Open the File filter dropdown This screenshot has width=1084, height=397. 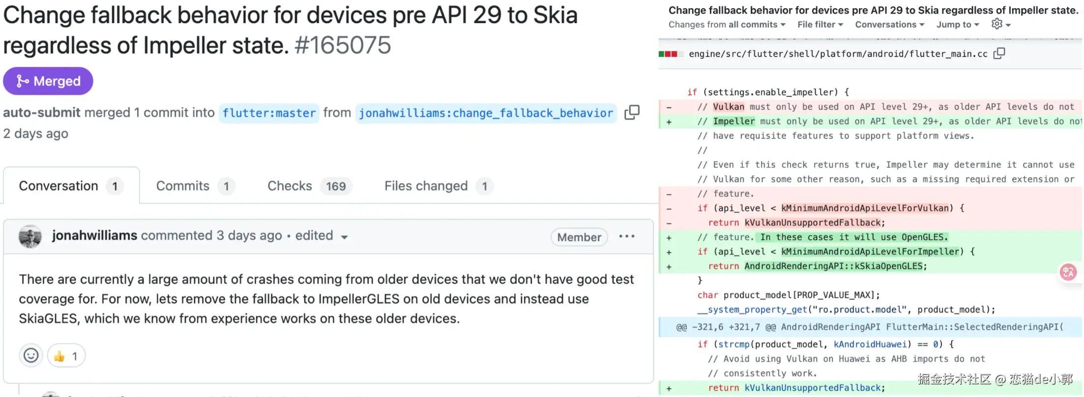(820, 25)
